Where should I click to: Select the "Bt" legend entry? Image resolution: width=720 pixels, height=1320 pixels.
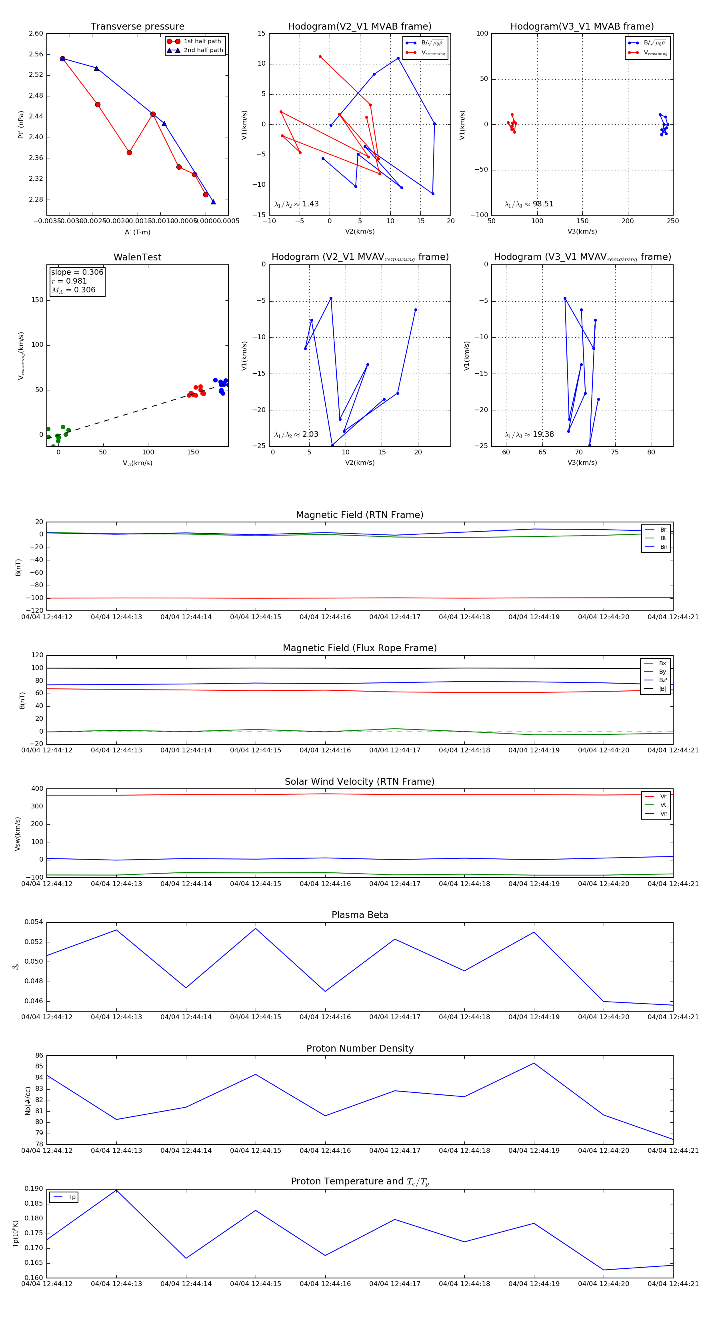(x=656, y=538)
